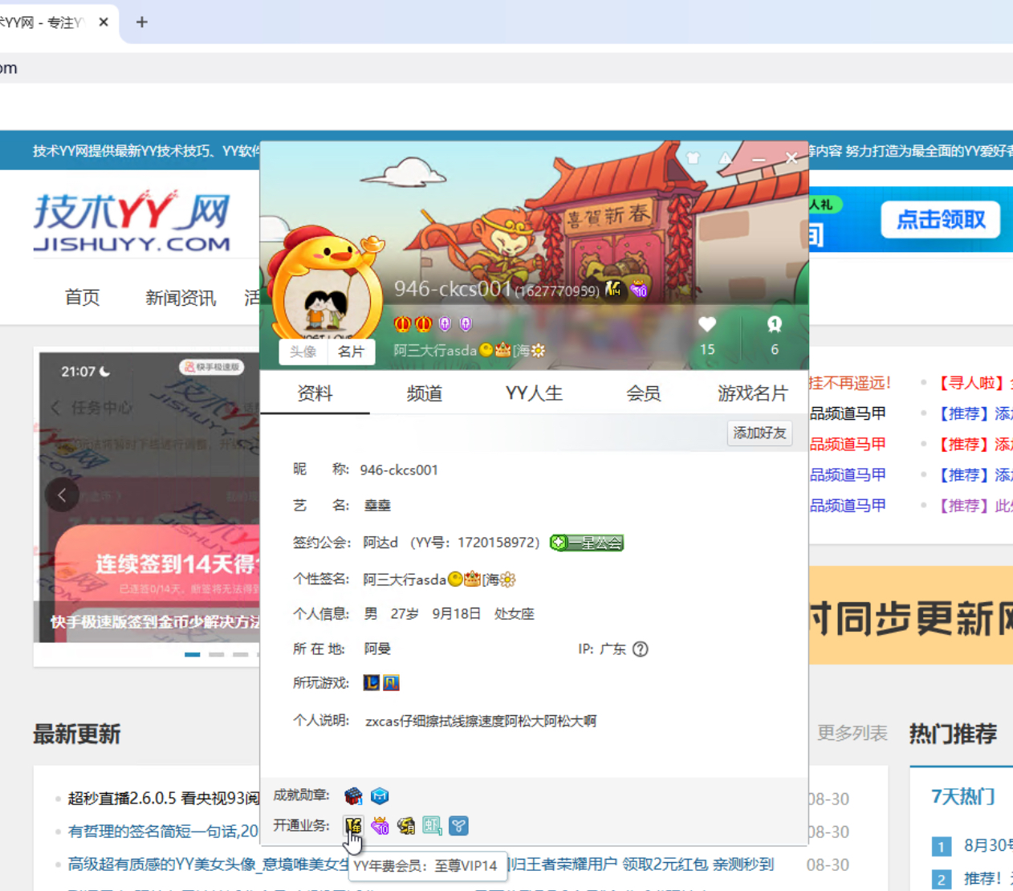The image size is (1013, 891).
Task: Minimize the YY profile card window
Action: point(759,159)
